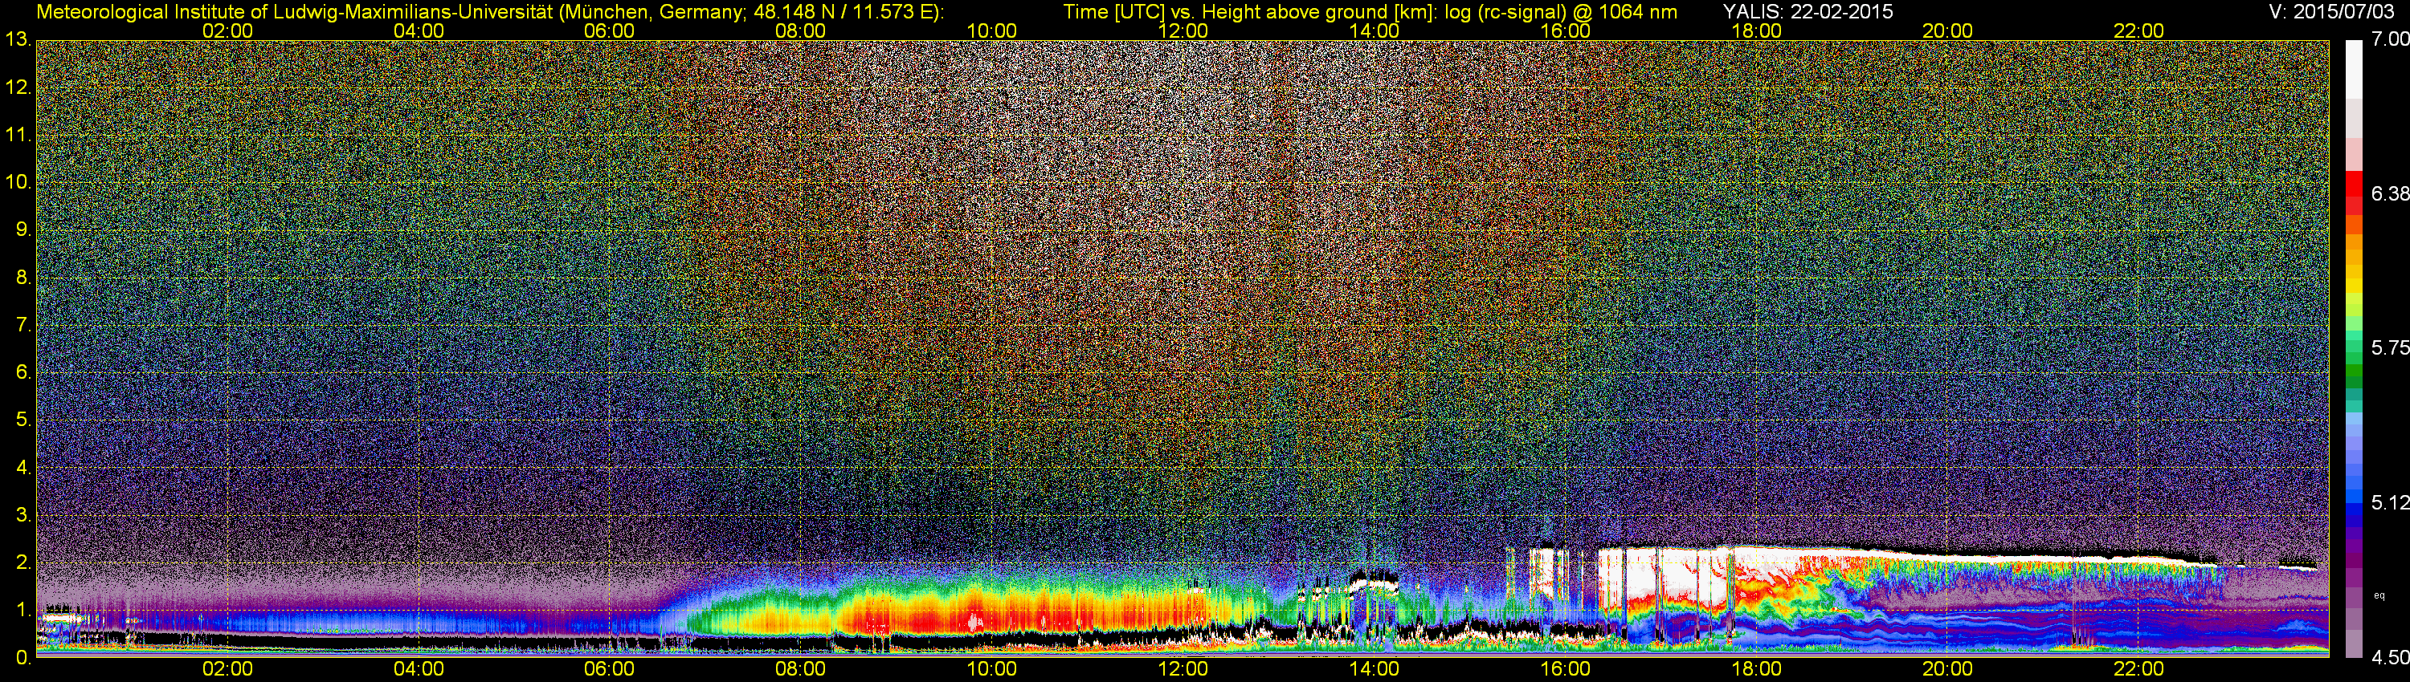Click the 6.38 color scale value
The width and height of the screenshot is (2410, 682).
[2389, 193]
